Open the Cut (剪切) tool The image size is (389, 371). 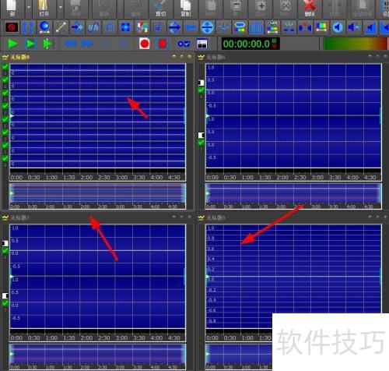[161, 9]
